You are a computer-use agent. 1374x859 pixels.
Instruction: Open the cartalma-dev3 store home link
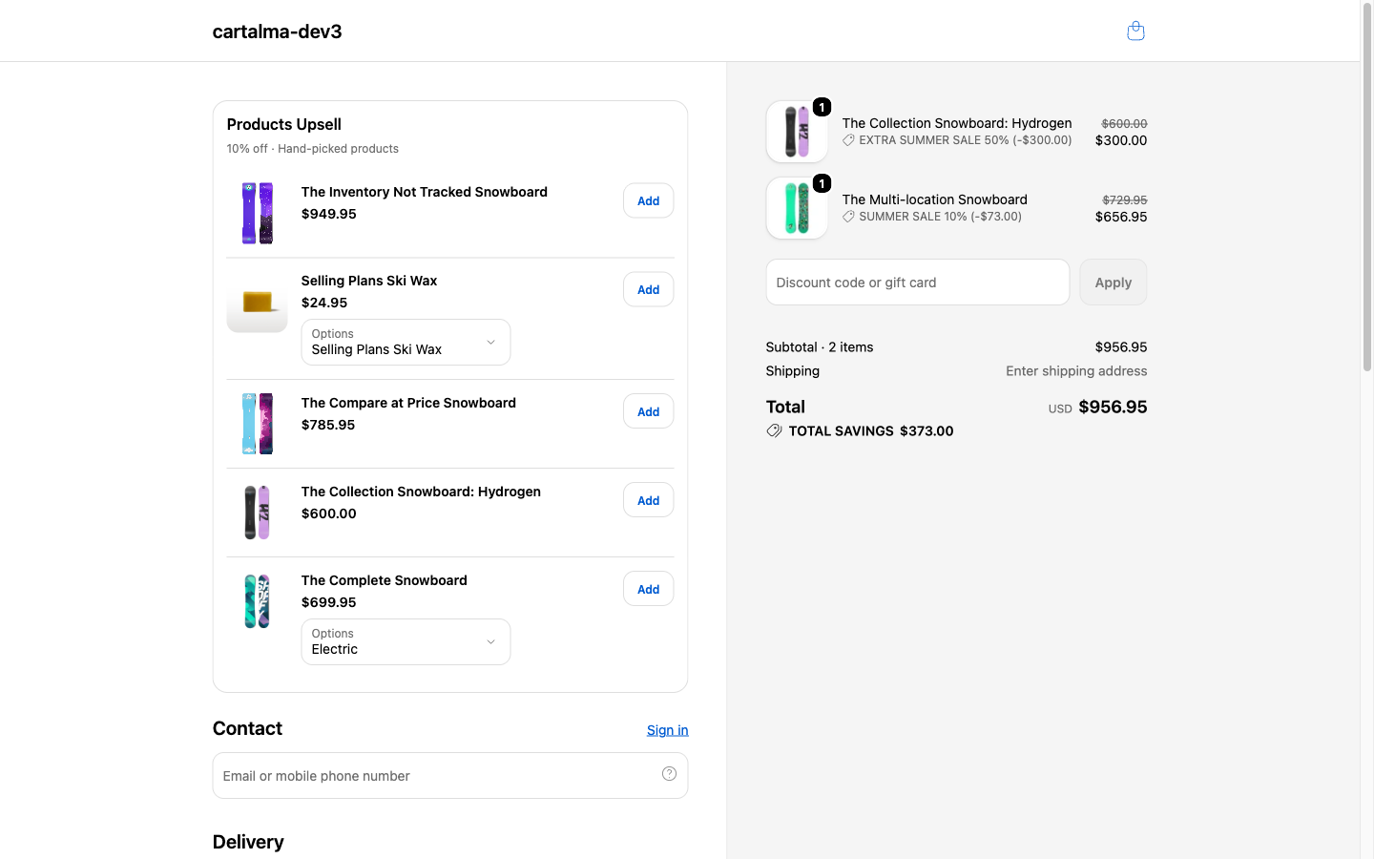277,31
